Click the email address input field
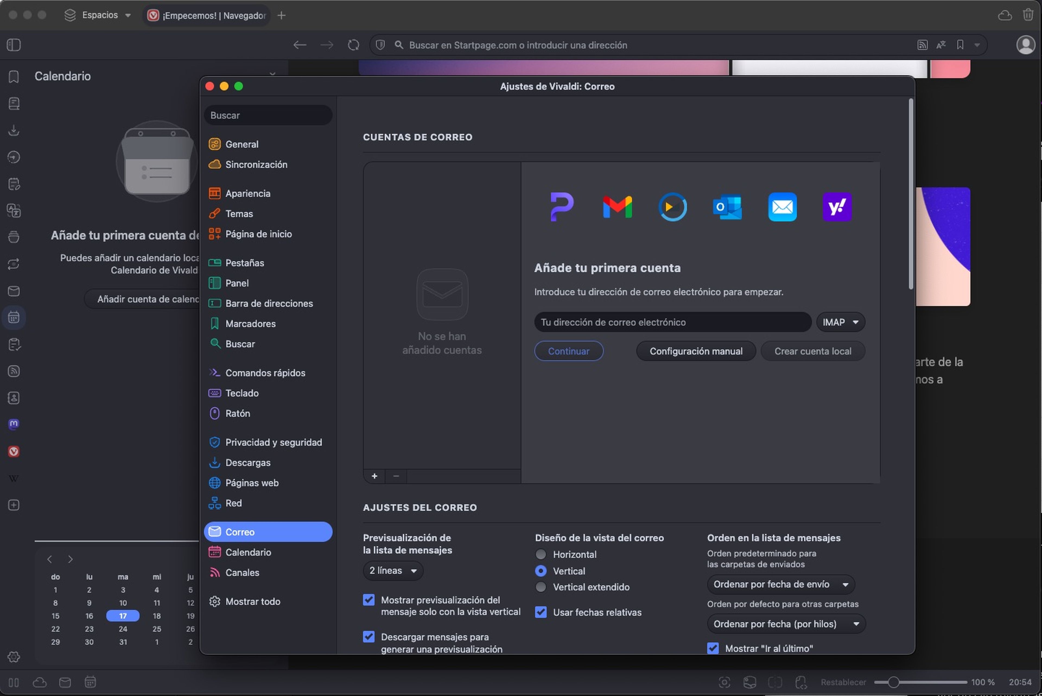1042x696 pixels. [672, 322]
